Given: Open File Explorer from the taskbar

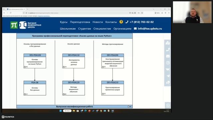Looking at the screenshot, I should 74,111.
